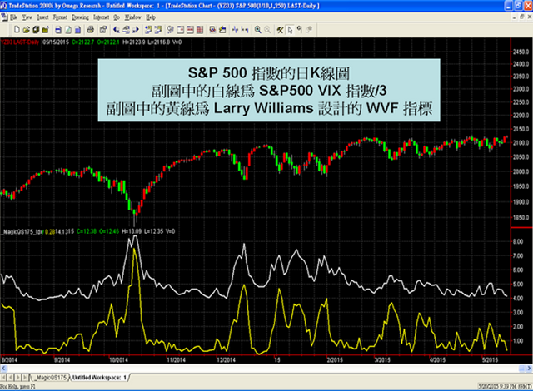This screenshot has height=391, width=533.
Task: Click the 05/15/2015 date in chart status
Action: tap(56, 42)
